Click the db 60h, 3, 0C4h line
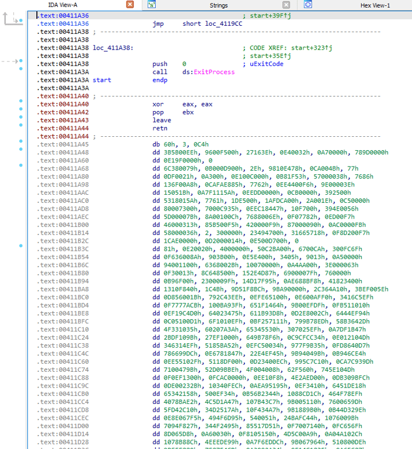412x449 pixels. (x=180, y=144)
